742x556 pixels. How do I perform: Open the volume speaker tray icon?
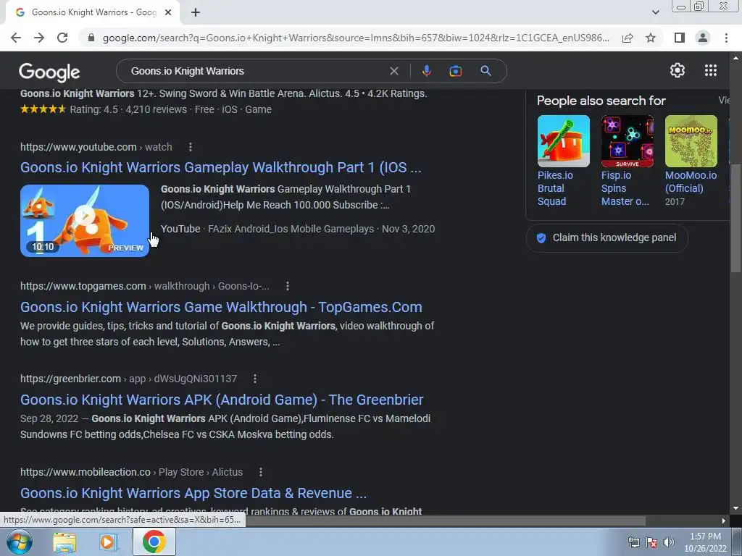(669, 542)
